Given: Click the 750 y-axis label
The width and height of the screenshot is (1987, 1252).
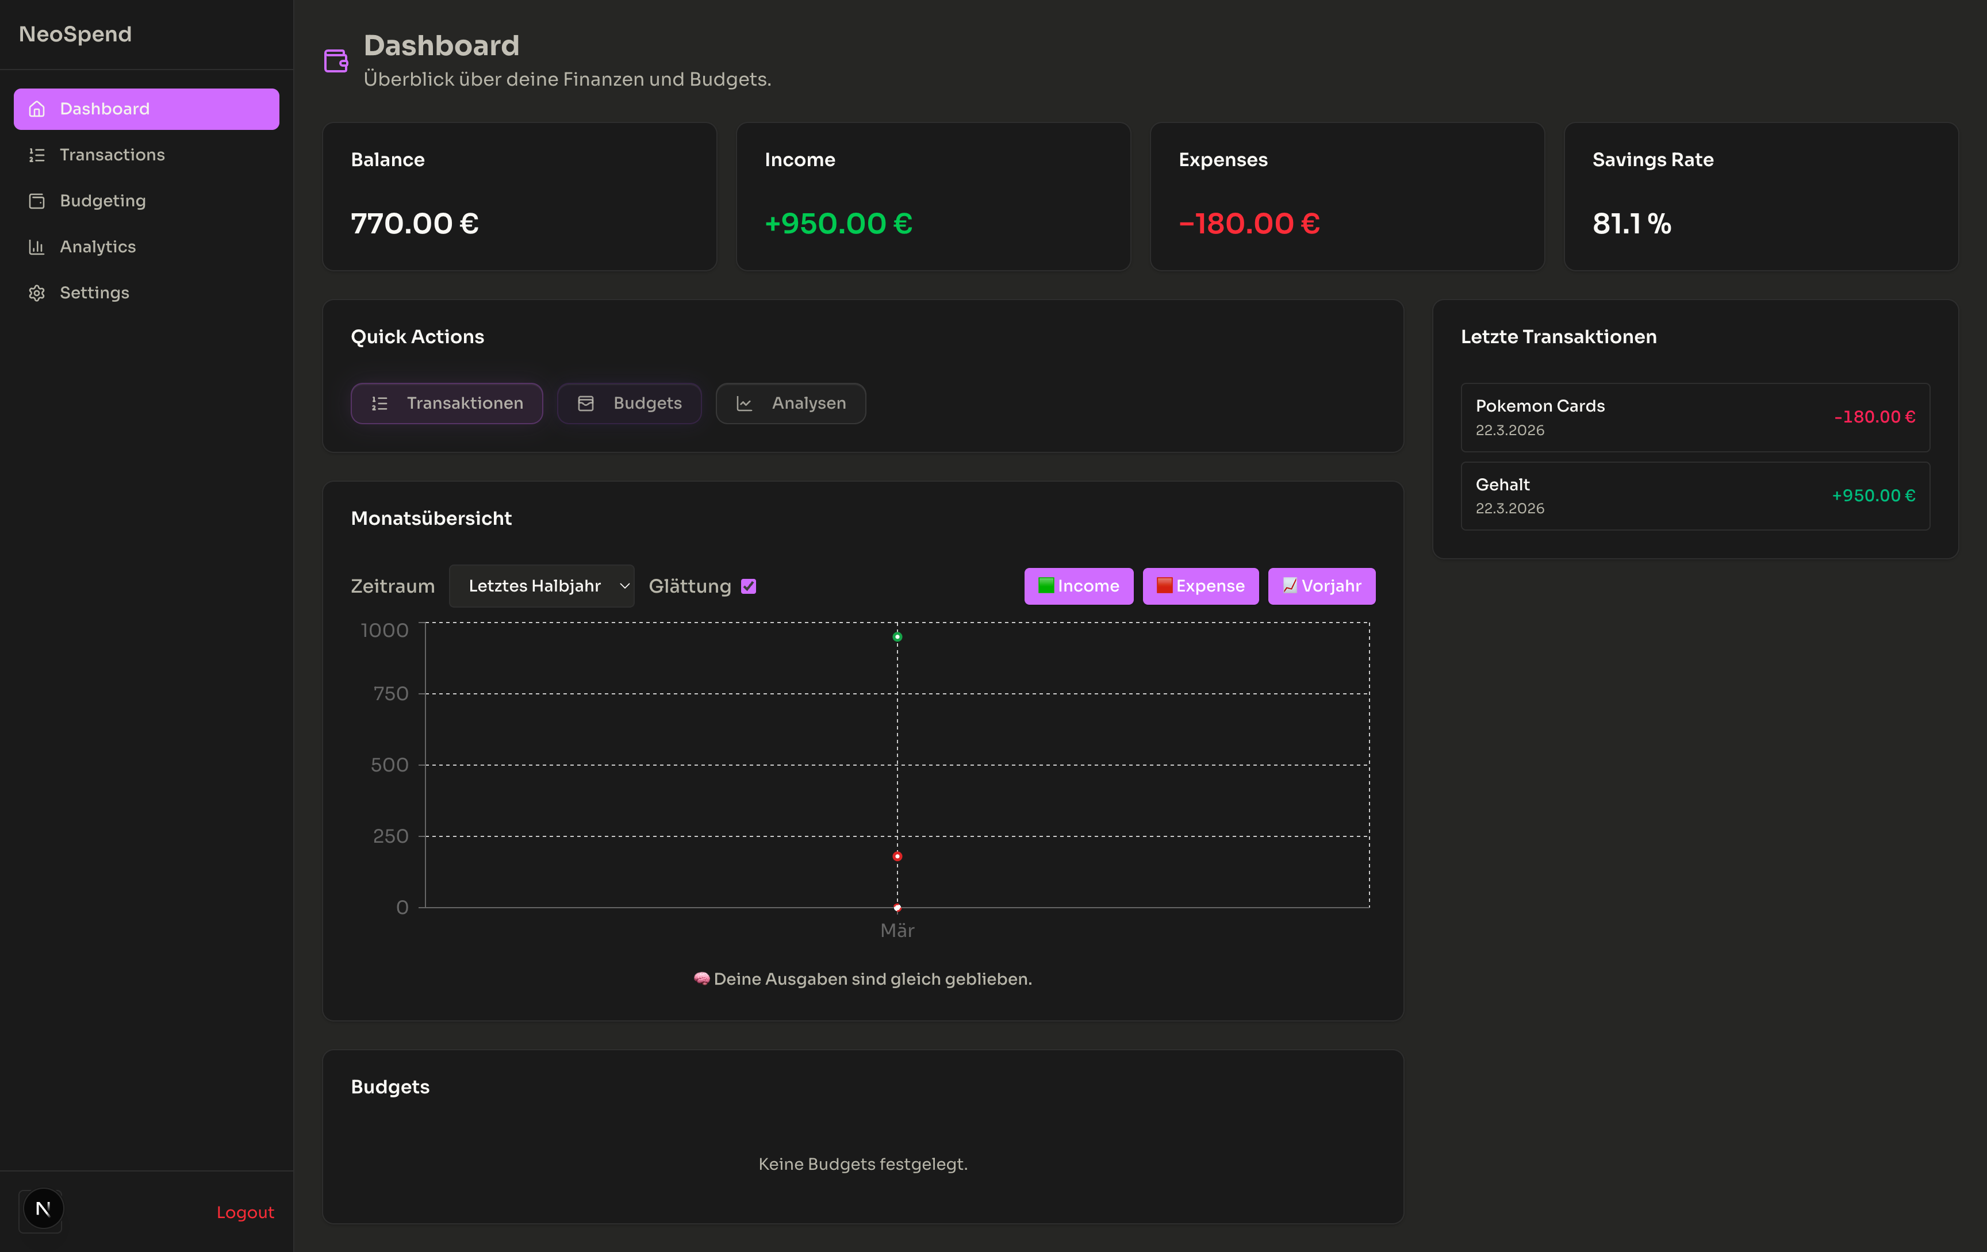Looking at the screenshot, I should click(x=391, y=694).
